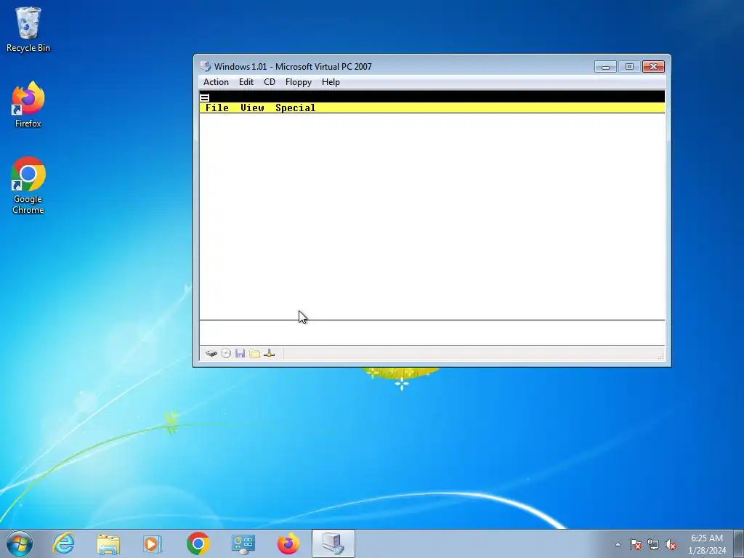Image resolution: width=744 pixels, height=558 pixels.
Task: Minimize the Virtual PC 2007 window
Action: pyautogui.click(x=605, y=66)
